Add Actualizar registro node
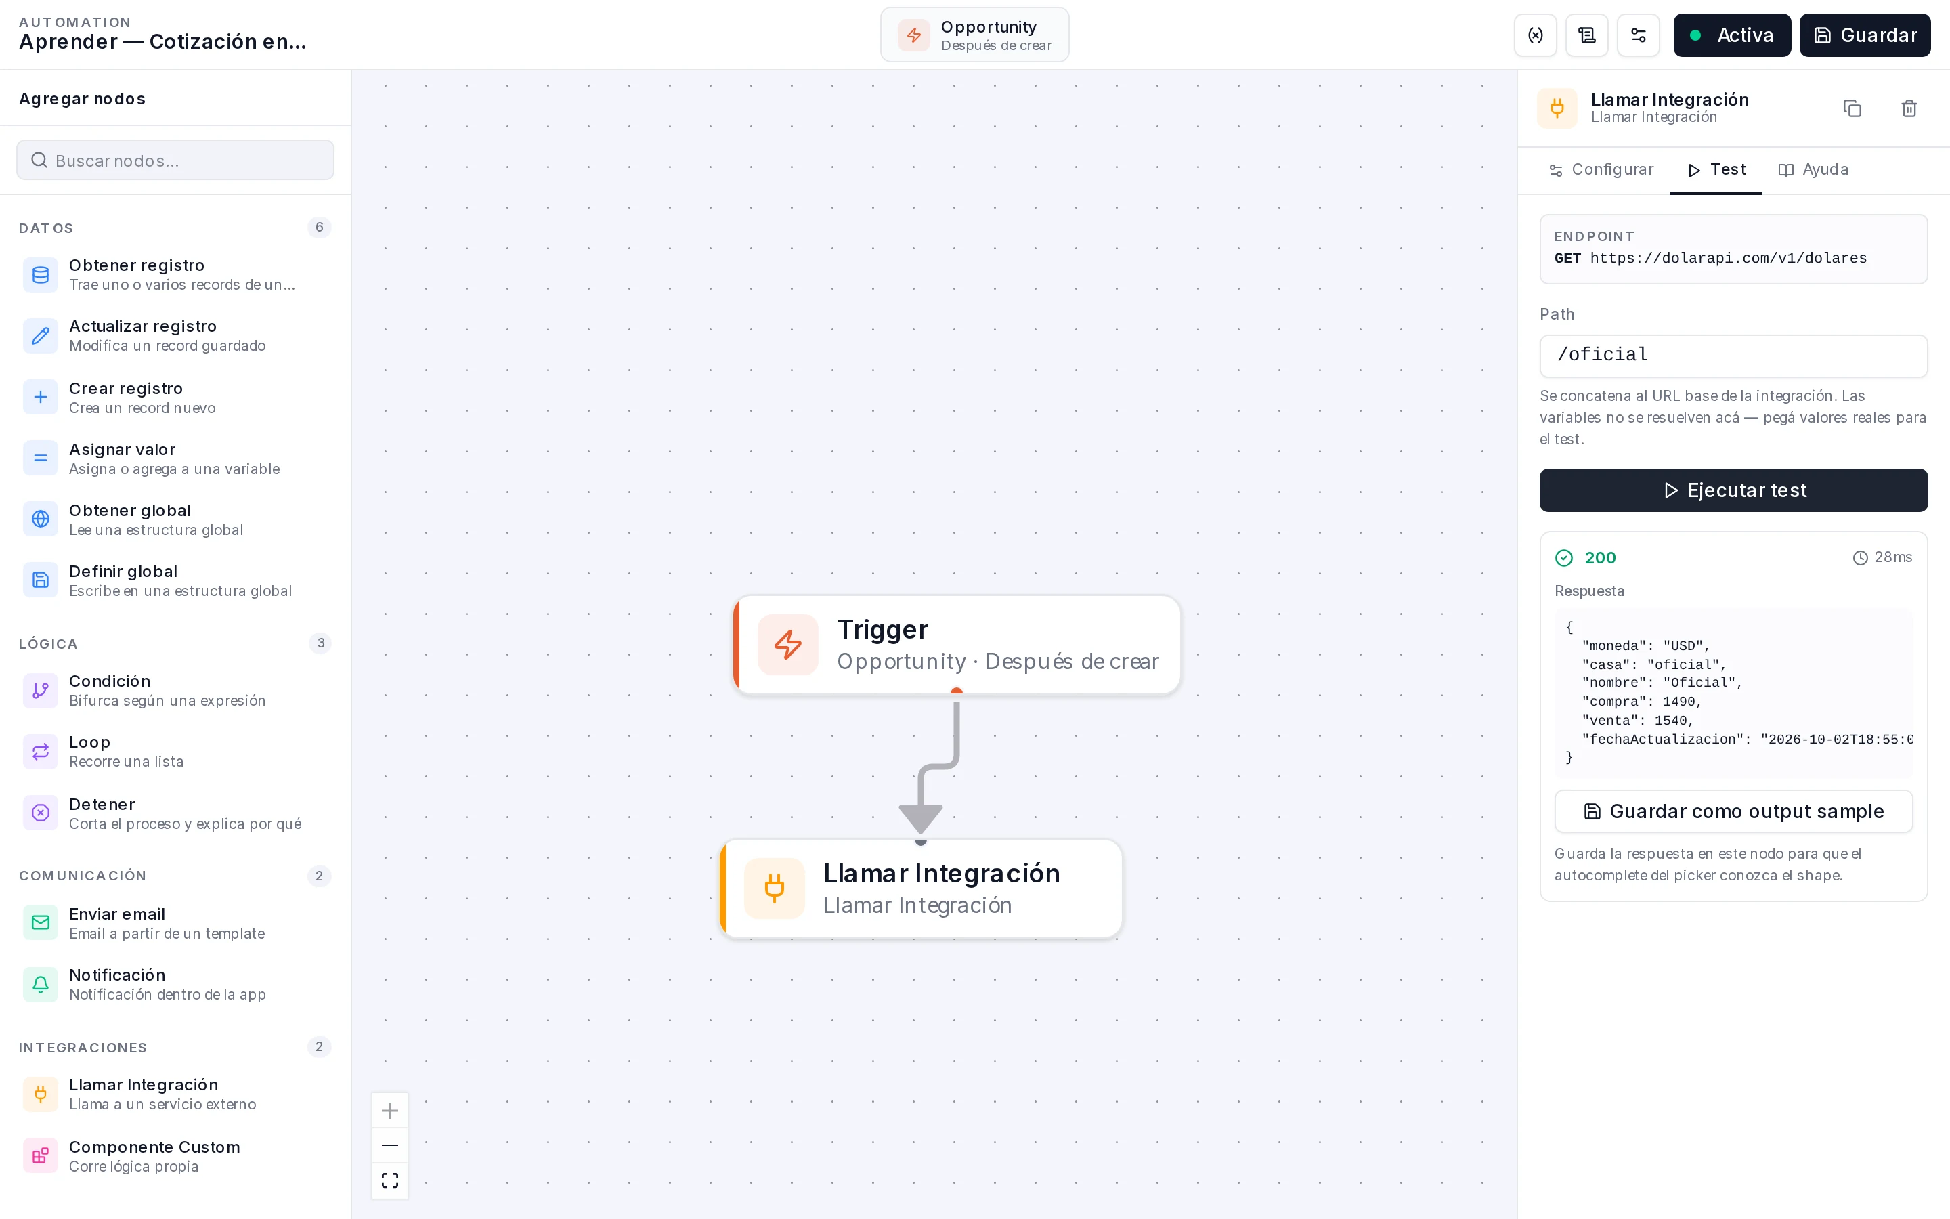The width and height of the screenshot is (1950, 1219). coord(175,335)
